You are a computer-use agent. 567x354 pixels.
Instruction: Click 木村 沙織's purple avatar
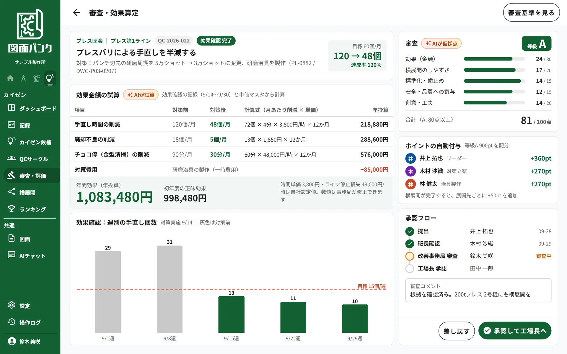click(x=410, y=171)
